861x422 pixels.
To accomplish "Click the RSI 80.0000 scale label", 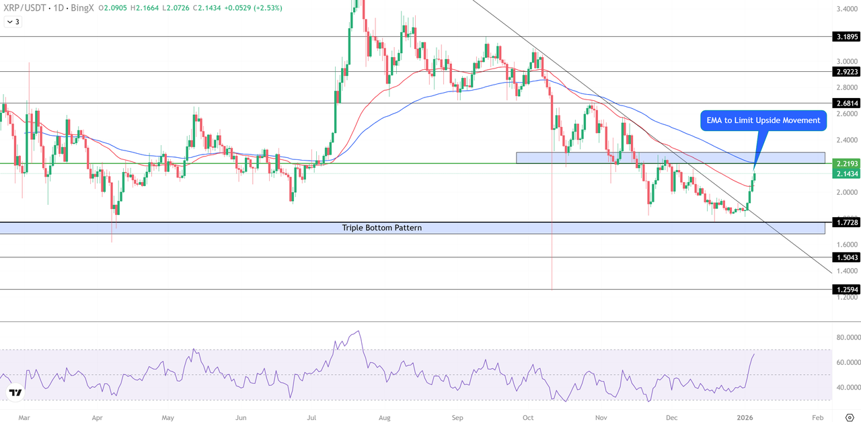I will (x=846, y=337).
